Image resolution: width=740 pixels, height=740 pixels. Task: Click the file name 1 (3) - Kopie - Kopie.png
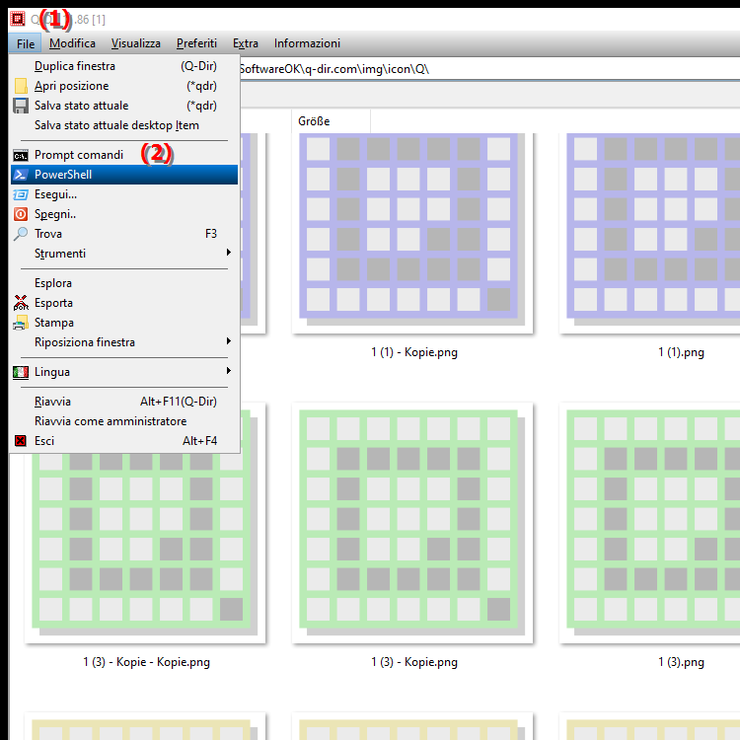pyautogui.click(x=146, y=662)
